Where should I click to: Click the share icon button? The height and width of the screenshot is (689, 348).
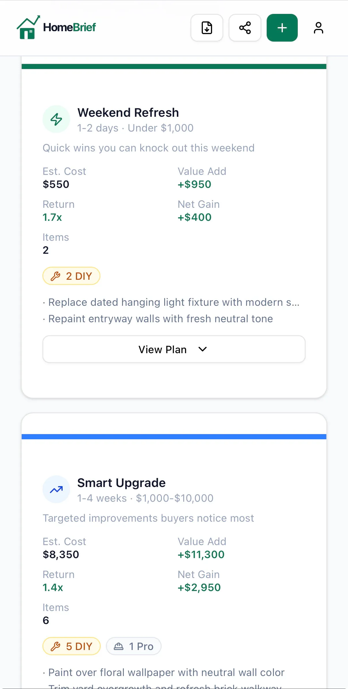(245, 28)
